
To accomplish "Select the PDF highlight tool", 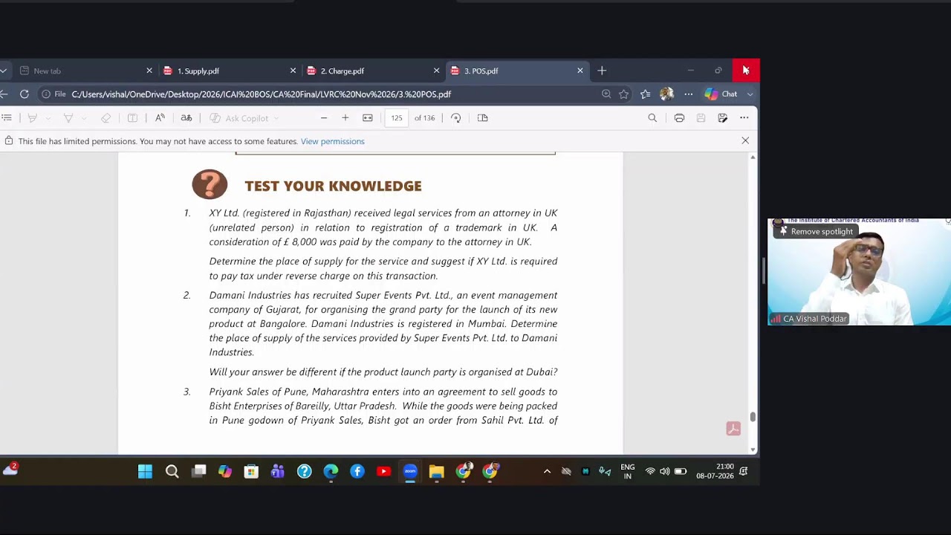I will [x=32, y=118].
